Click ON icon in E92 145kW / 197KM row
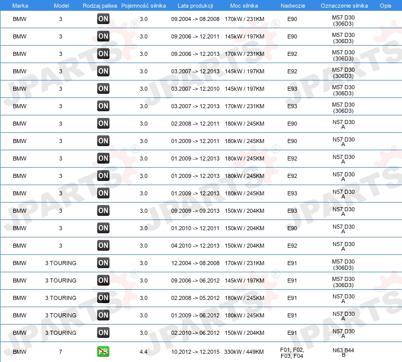This screenshot has height=362, width=402. [x=103, y=71]
